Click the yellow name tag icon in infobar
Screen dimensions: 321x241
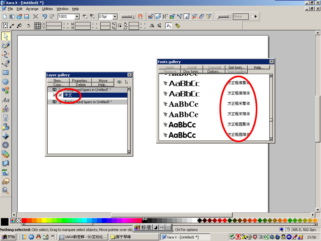point(177,26)
